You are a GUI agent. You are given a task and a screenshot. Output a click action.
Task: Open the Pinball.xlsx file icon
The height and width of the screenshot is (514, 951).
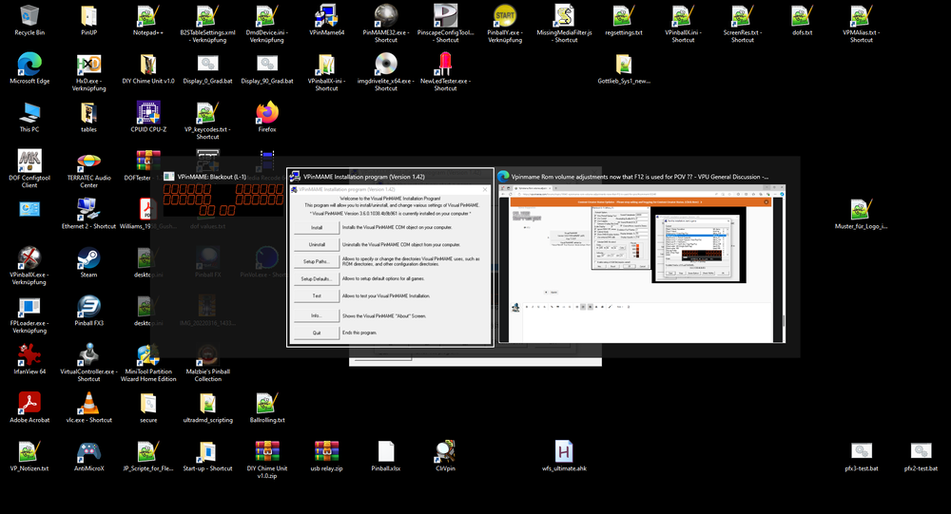(386, 452)
